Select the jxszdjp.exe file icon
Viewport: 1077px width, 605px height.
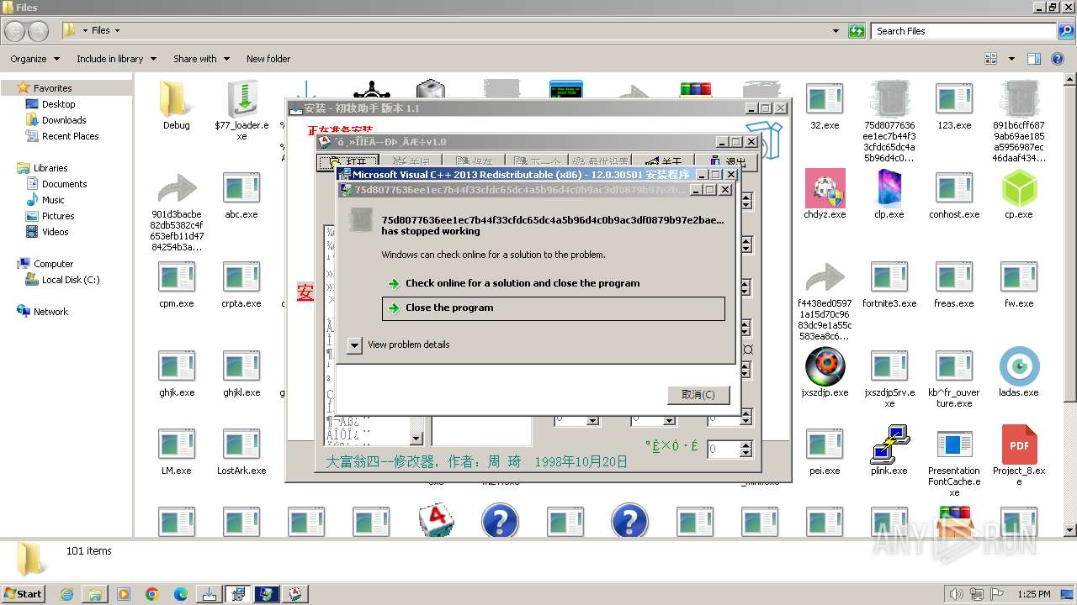tap(825, 366)
